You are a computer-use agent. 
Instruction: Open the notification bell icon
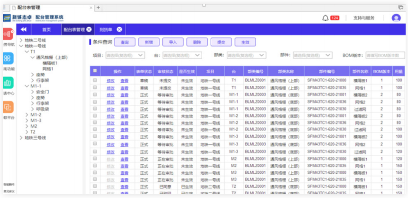(325, 18)
